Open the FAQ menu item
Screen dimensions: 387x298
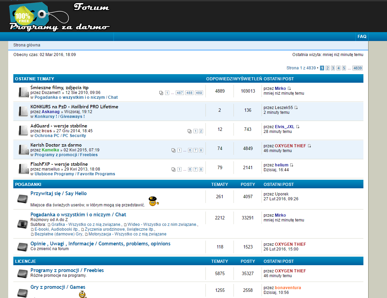pos(362,37)
